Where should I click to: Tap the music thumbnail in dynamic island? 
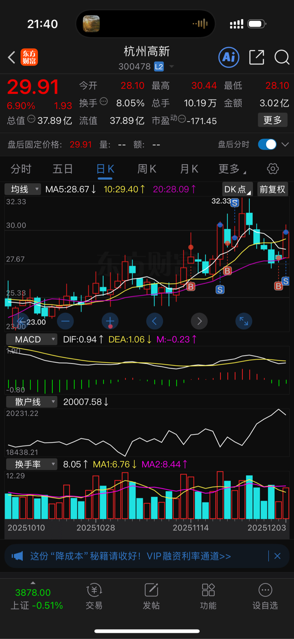coord(91,24)
